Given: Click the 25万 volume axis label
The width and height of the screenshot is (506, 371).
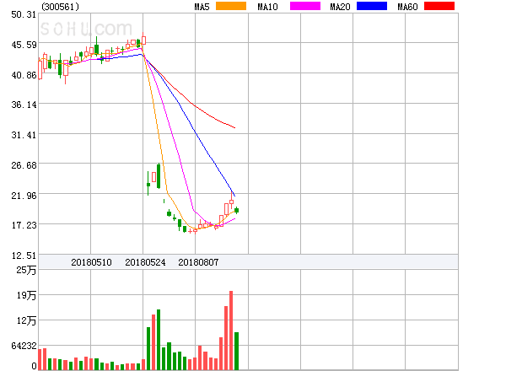Looking at the screenshot, I should (x=26, y=270).
